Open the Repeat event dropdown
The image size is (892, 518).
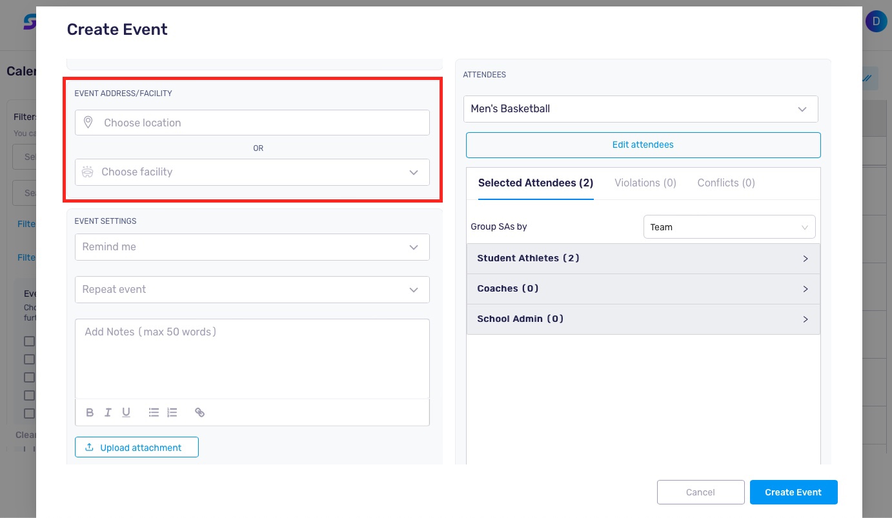pos(252,290)
